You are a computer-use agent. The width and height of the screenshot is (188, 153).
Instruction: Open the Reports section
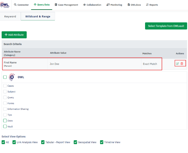(152, 5)
